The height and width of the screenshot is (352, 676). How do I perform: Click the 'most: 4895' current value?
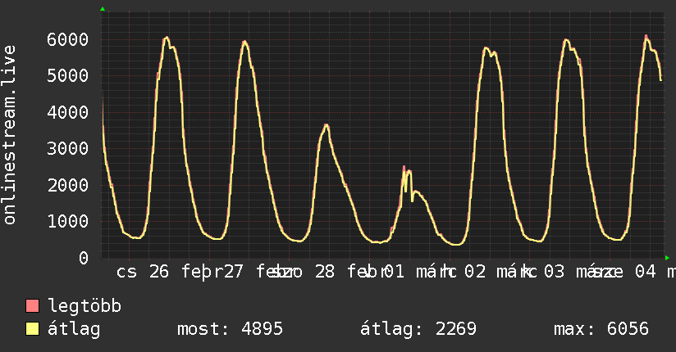click(x=231, y=329)
